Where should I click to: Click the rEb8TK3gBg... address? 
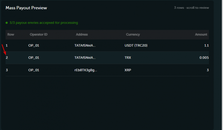[86, 70]
